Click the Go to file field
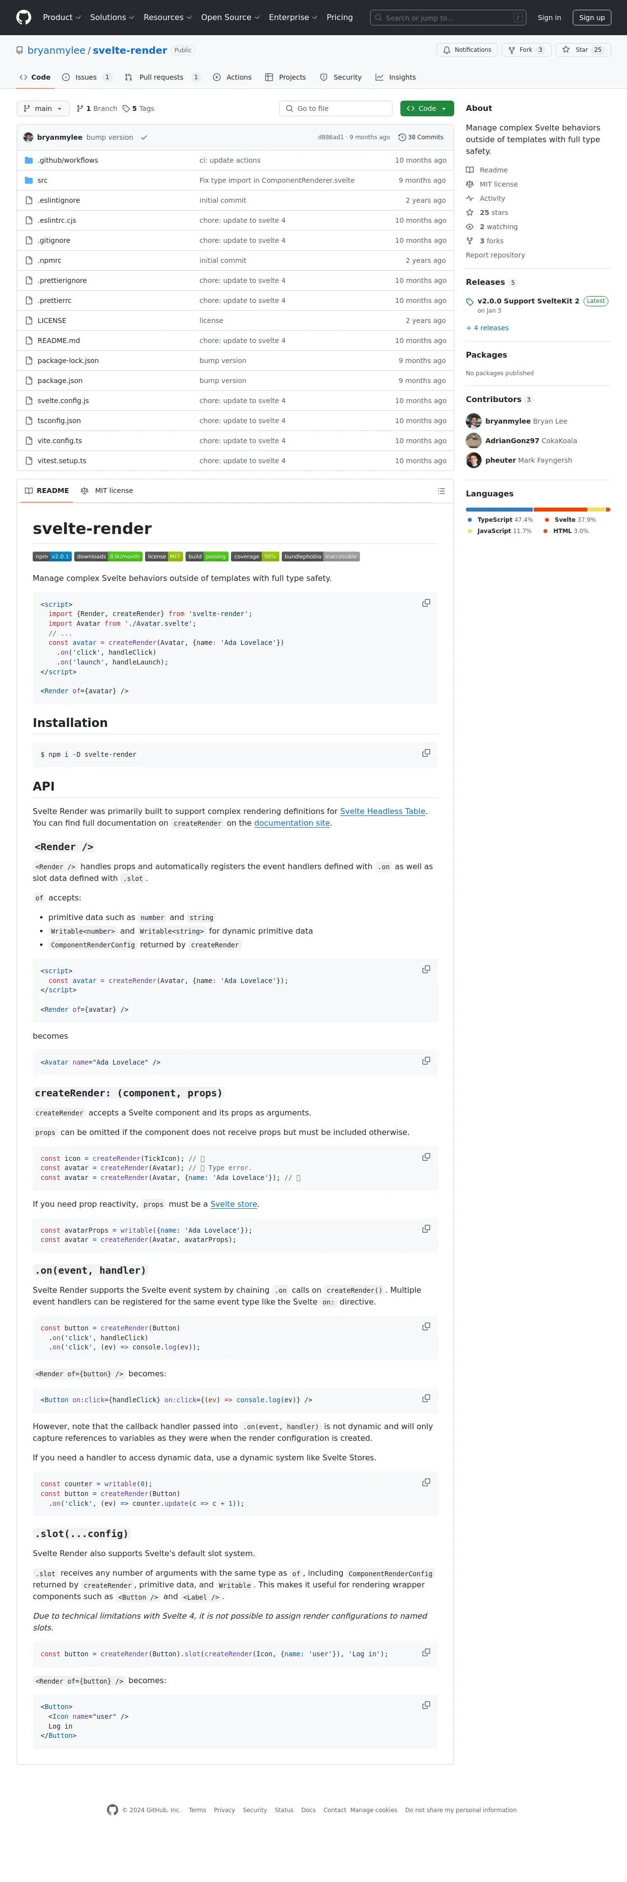627x1882 pixels. 336,109
